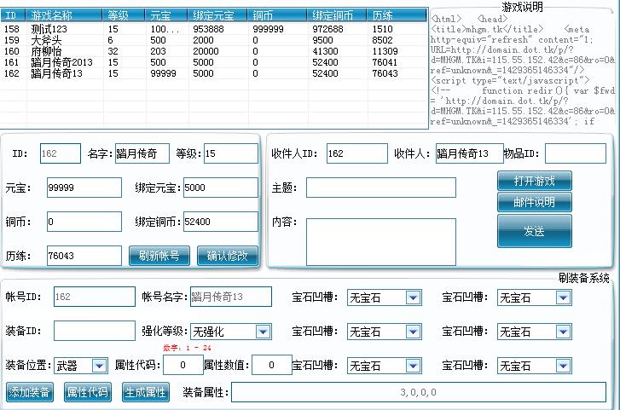Image resolution: width=620 pixels, height=410 pixels.
Task: Select the row named 府柳怡
Action: click(x=214, y=51)
